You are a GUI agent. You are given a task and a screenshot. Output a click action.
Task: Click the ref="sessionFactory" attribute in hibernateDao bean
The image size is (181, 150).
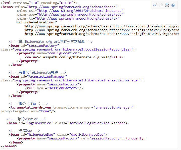(101, 138)
